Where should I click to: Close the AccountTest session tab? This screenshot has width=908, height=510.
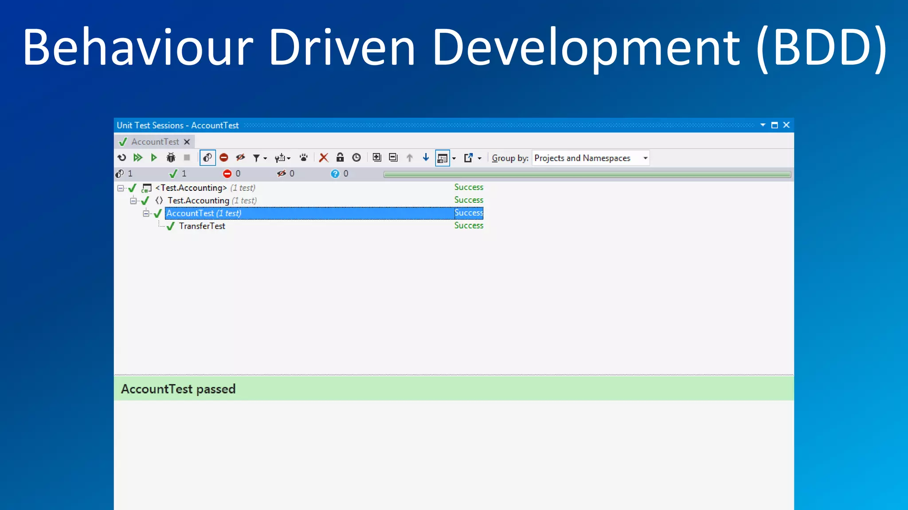[x=187, y=142]
